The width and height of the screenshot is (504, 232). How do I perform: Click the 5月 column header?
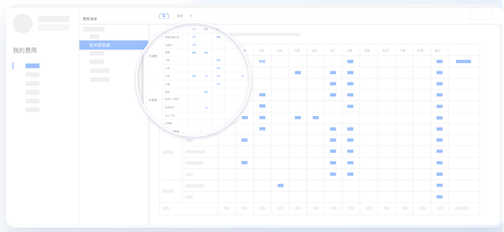(x=297, y=50)
